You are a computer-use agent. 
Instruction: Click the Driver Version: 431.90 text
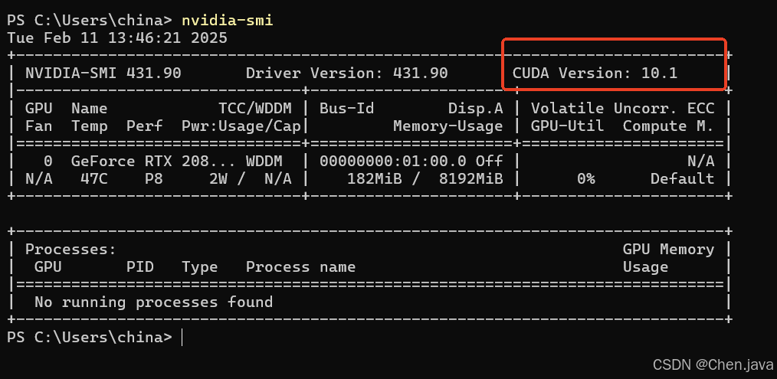[x=347, y=74]
